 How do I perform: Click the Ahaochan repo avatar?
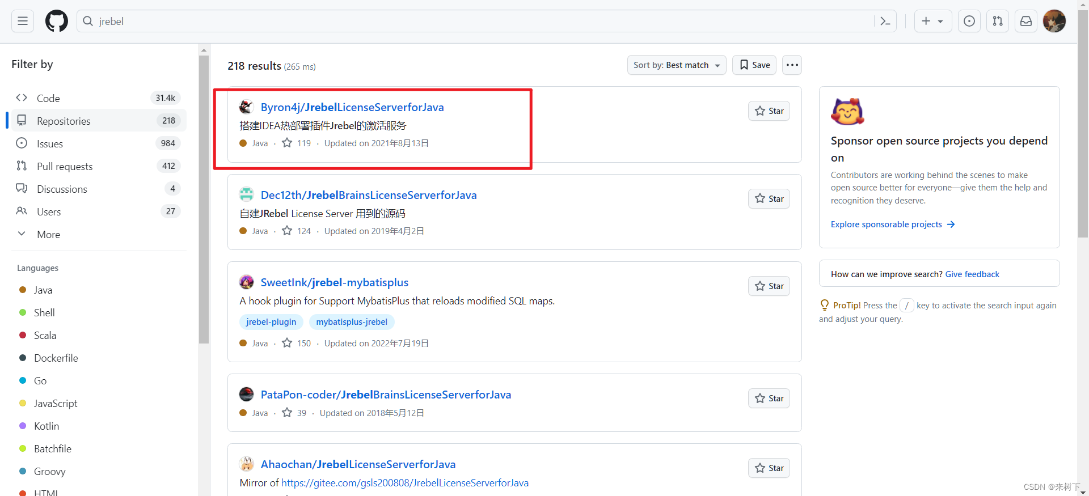(246, 464)
